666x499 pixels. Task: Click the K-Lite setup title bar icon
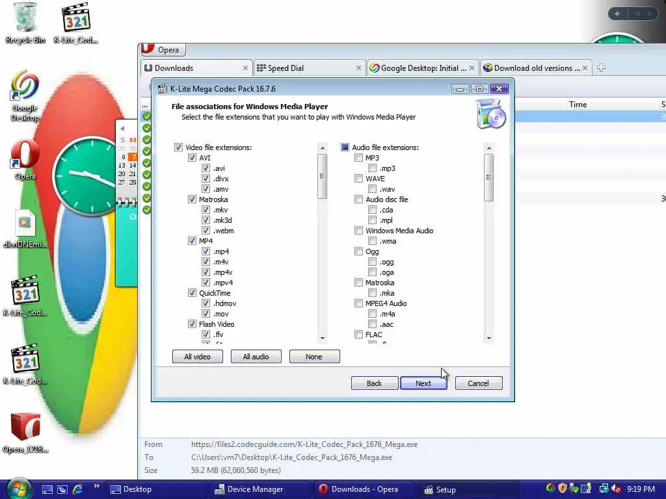[x=162, y=88]
